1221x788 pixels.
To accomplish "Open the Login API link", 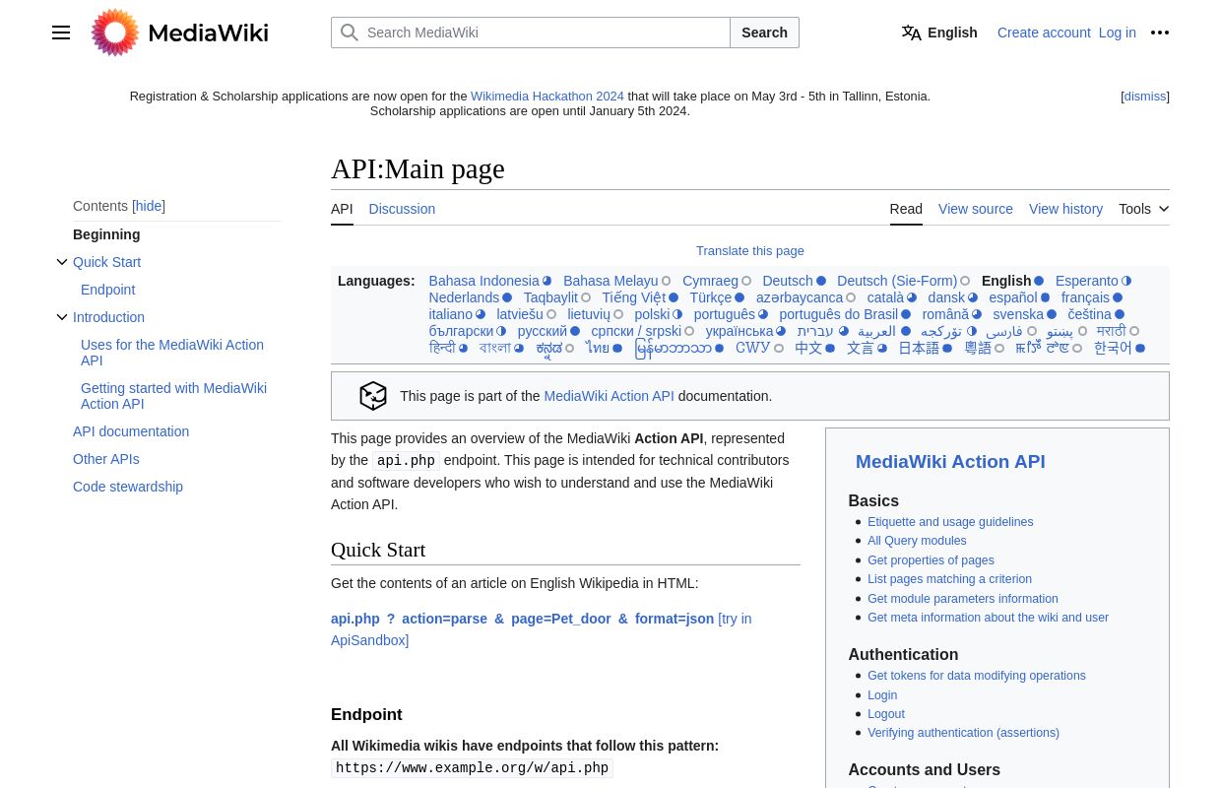I will pos(882,695).
